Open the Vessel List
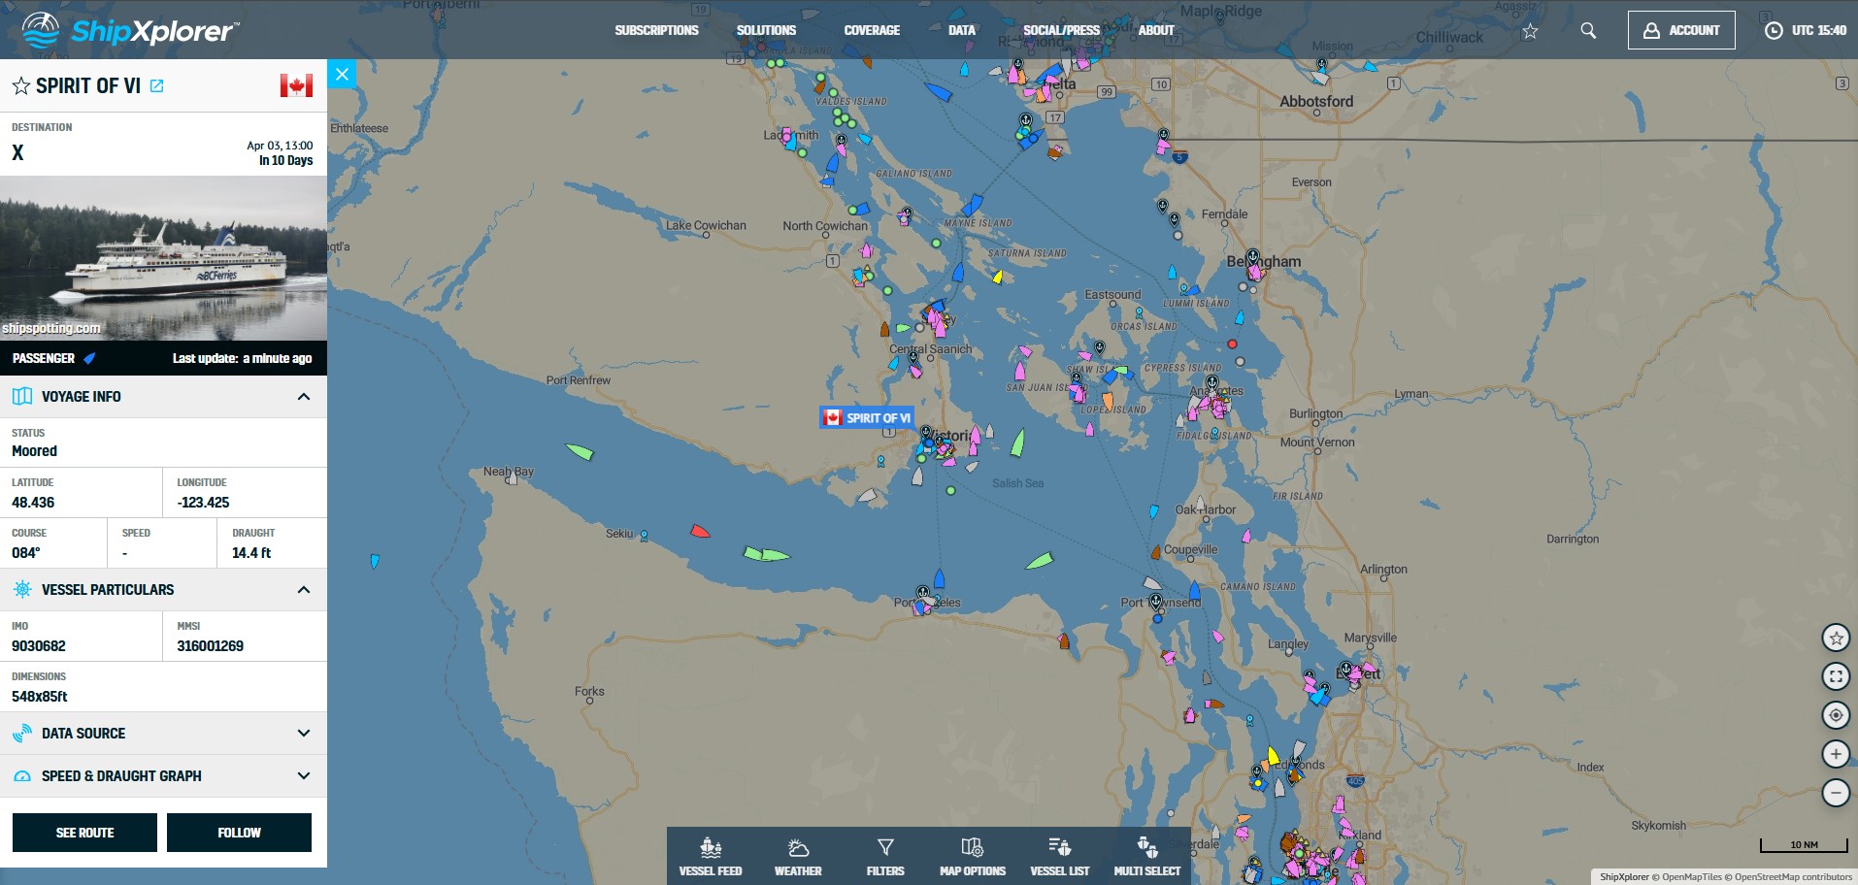The image size is (1858, 885). tap(1060, 856)
